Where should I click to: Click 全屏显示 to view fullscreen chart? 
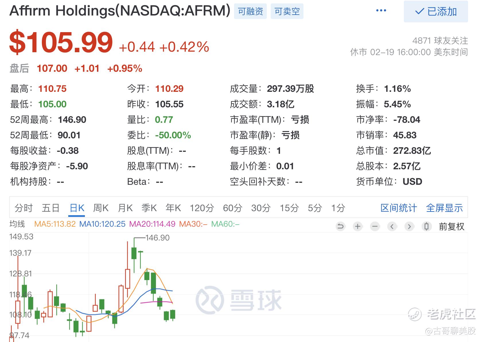click(x=444, y=208)
